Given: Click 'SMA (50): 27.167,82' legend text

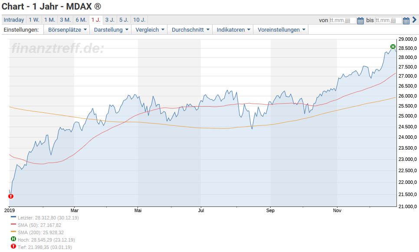Looking at the screenshot, I should [x=39, y=225].
